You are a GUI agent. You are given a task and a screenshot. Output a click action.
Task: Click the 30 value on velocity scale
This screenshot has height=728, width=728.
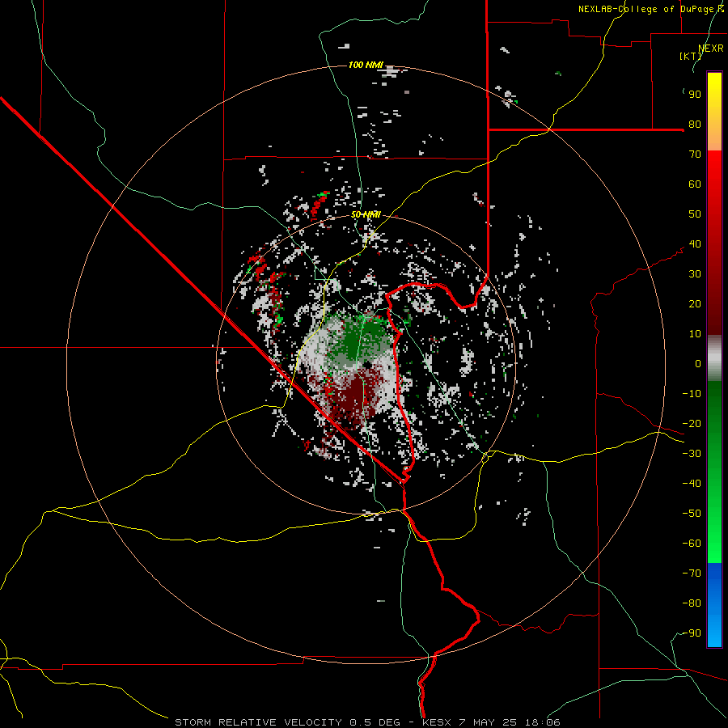tap(695, 274)
